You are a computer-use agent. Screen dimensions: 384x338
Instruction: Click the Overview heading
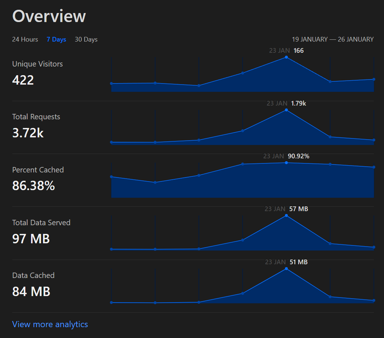tap(49, 16)
